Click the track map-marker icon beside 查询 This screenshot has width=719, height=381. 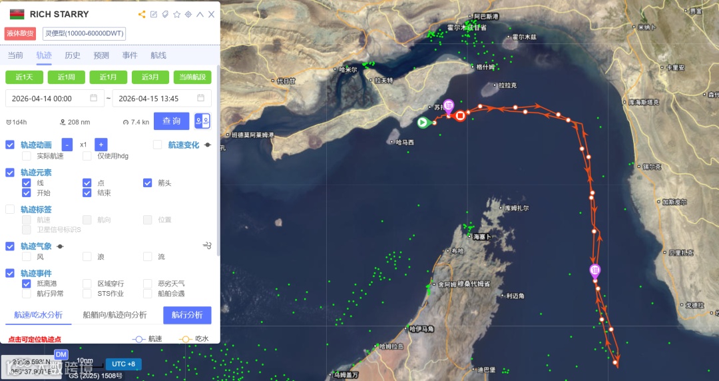(x=202, y=121)
